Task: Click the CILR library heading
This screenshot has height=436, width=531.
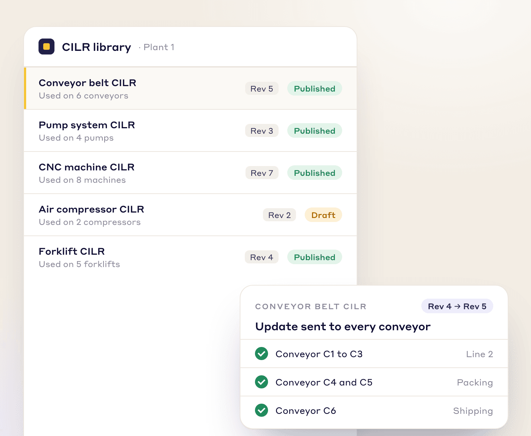Action: (97, 47)
